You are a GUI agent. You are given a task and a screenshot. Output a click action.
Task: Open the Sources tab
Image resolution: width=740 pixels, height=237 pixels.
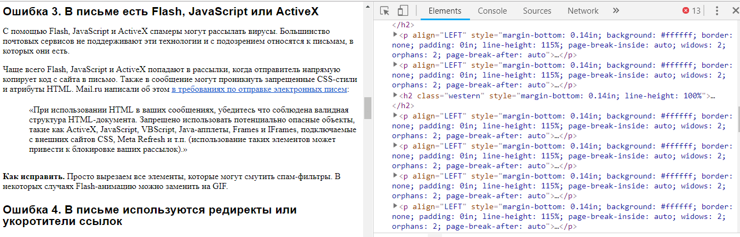[x=537, y=10]
